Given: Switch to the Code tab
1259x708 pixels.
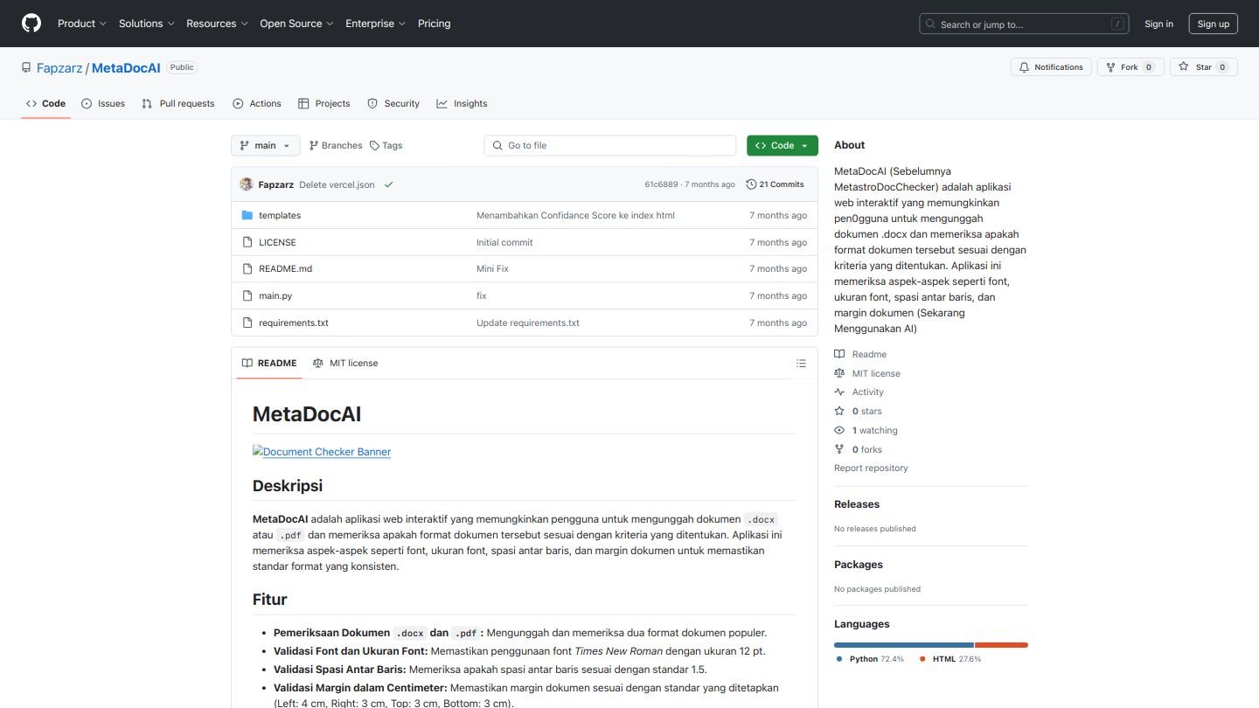Looking at the screenshot, I should (45, 103).
